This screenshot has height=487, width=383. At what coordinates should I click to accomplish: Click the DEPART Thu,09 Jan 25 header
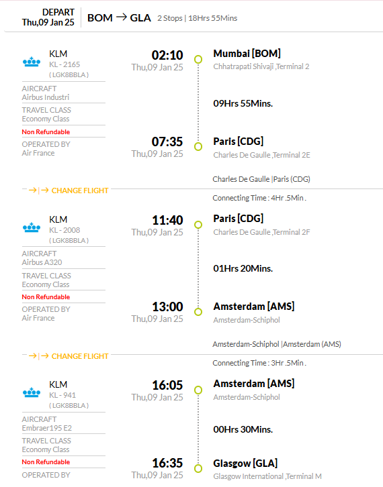pos(48,17)
